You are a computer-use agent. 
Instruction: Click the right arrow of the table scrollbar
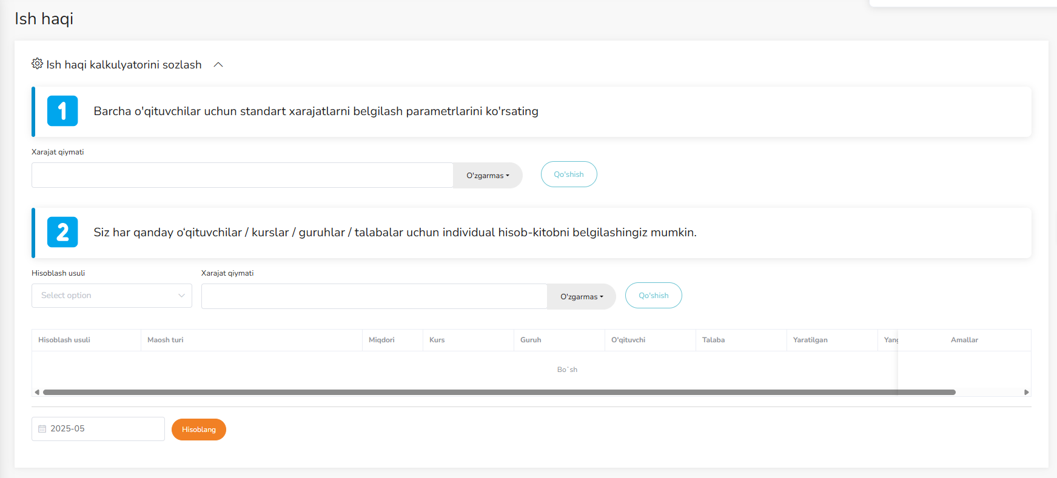coord(1026,392)
